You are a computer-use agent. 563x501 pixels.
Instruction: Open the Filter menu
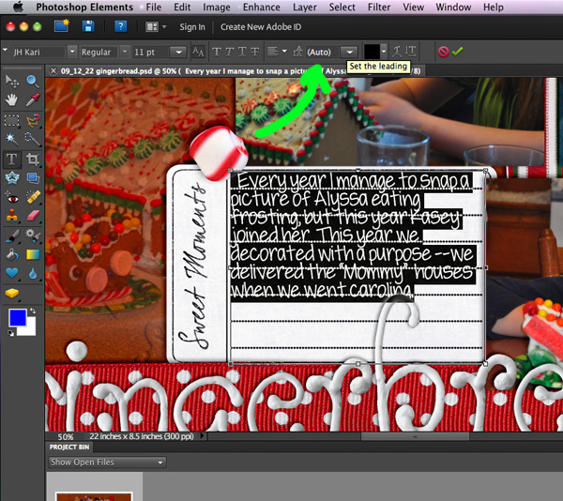point(379,8)
